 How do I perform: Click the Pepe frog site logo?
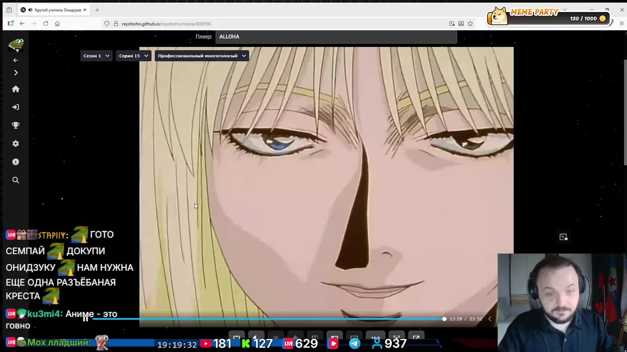(16, 45)
